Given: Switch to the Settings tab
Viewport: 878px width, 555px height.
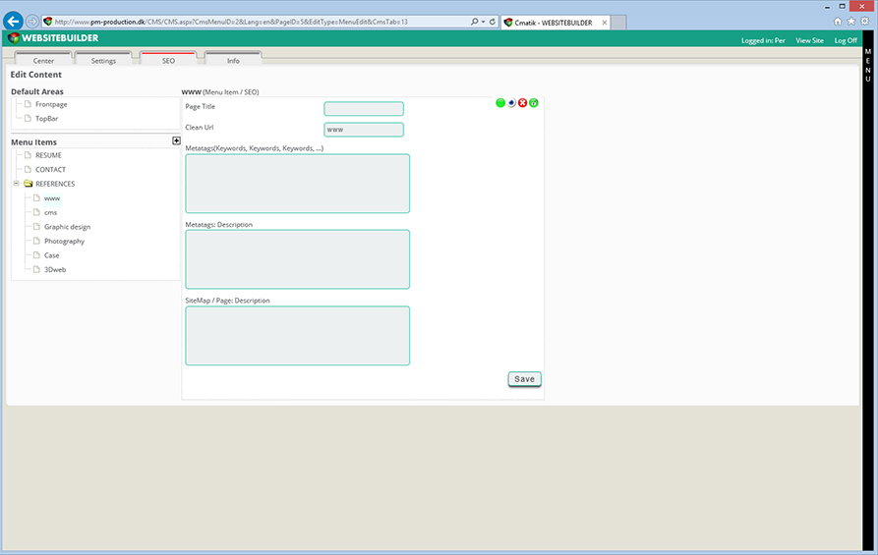Looking at the screenshot, I should [103, 61].
